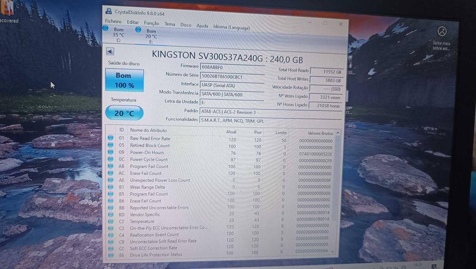Click status icon of Reported Uncorrectable Errors
Image resolution: width=476 pixels, height=269 pixels.
(x=110, y=208)
